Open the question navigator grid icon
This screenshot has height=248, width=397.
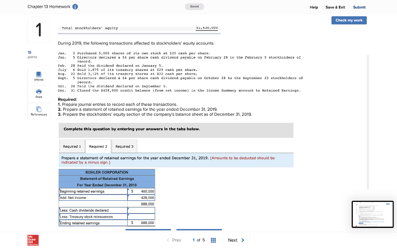(213, 240)
